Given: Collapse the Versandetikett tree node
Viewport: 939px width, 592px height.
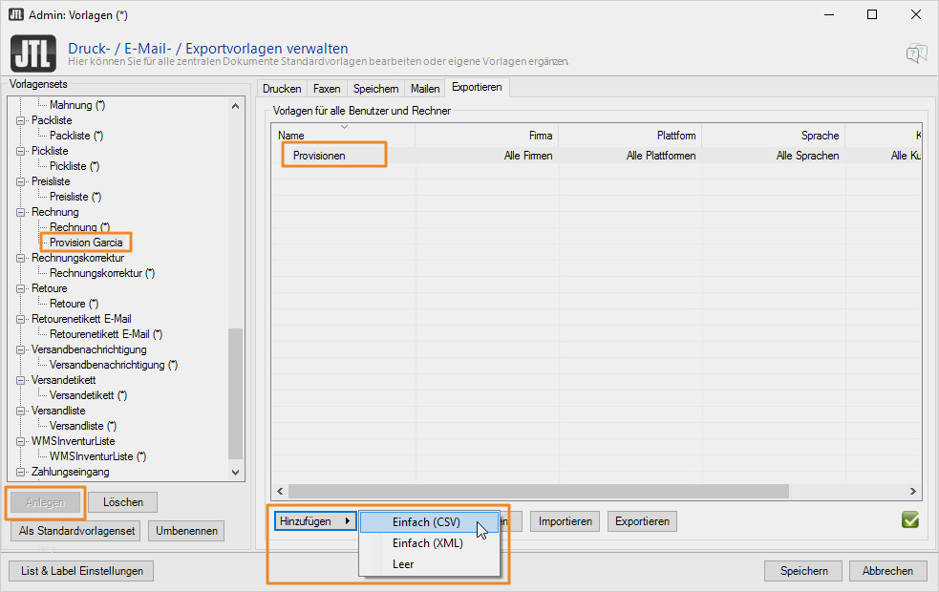Looking at the screenshot, I should (21, 380).
